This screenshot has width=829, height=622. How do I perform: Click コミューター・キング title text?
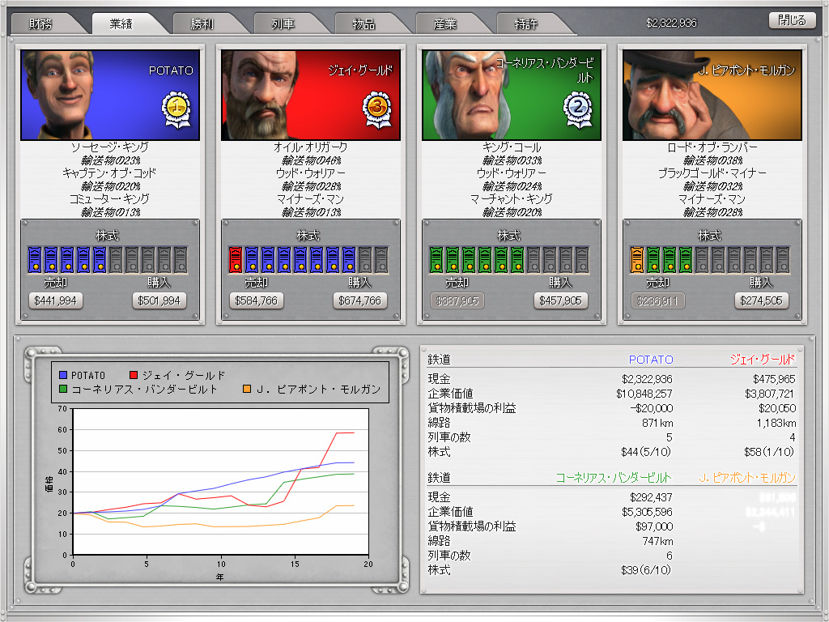110,199
